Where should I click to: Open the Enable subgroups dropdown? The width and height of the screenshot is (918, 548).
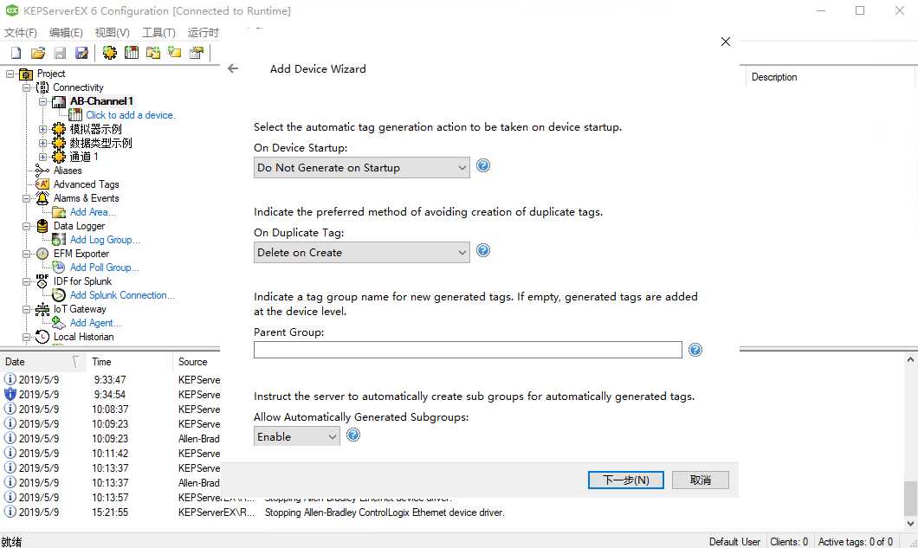pyautogui.click(x=297, y=437)
